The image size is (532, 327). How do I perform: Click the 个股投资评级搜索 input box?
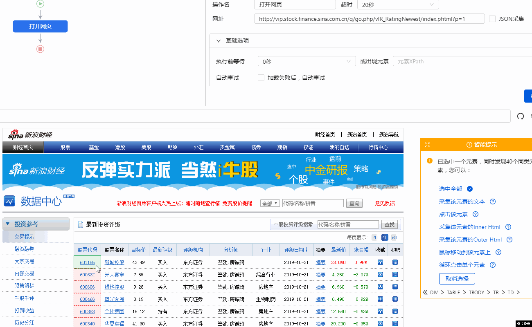click(348, 224)
